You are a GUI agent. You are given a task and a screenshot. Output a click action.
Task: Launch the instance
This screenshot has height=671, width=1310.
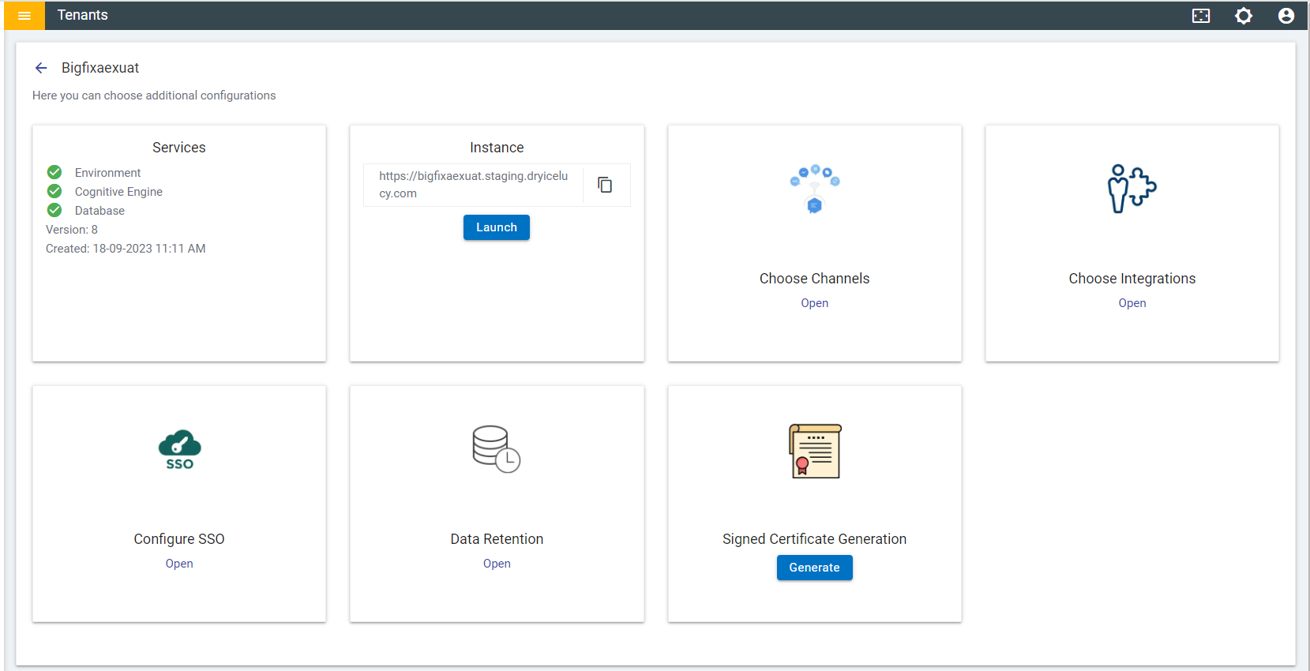click(497, 227)
